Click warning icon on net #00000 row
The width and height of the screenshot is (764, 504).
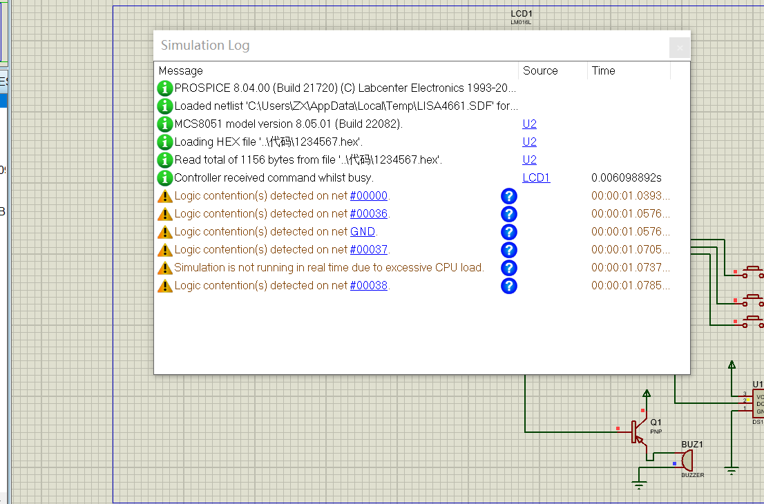pyautogui.click(x=164, y=196)
